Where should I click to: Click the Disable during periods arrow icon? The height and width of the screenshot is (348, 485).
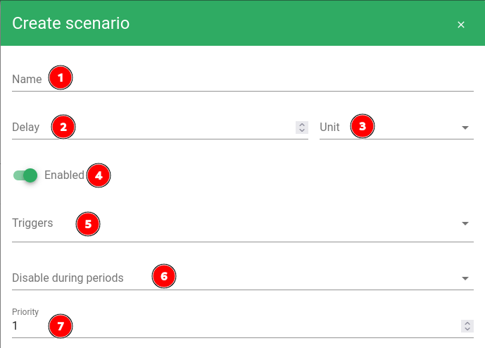465,278
